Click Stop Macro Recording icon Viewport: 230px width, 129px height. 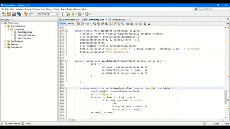140,24
